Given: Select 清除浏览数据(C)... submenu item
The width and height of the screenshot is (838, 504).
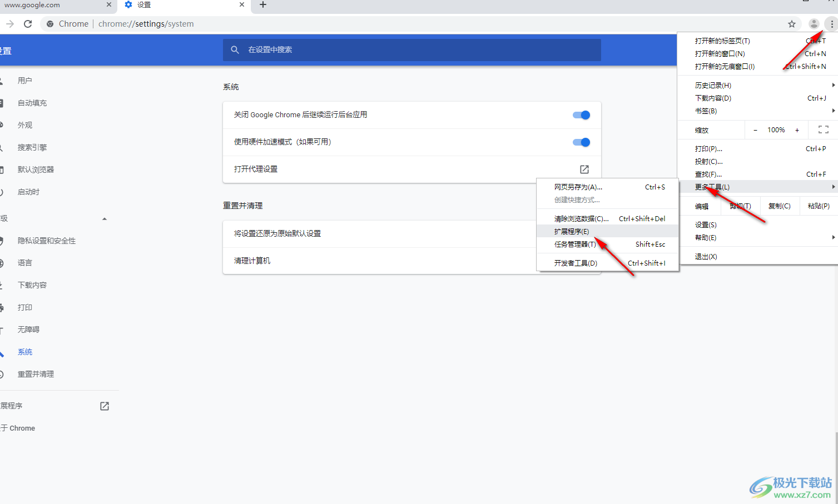Looking at the screenshot, I should (x=607, y=218).
